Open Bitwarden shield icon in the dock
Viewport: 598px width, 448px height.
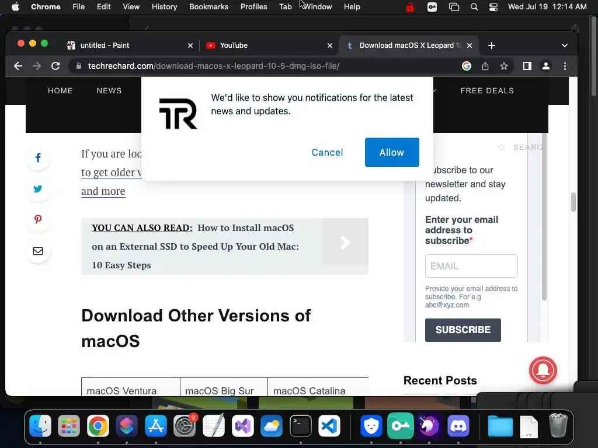[371, 425]
